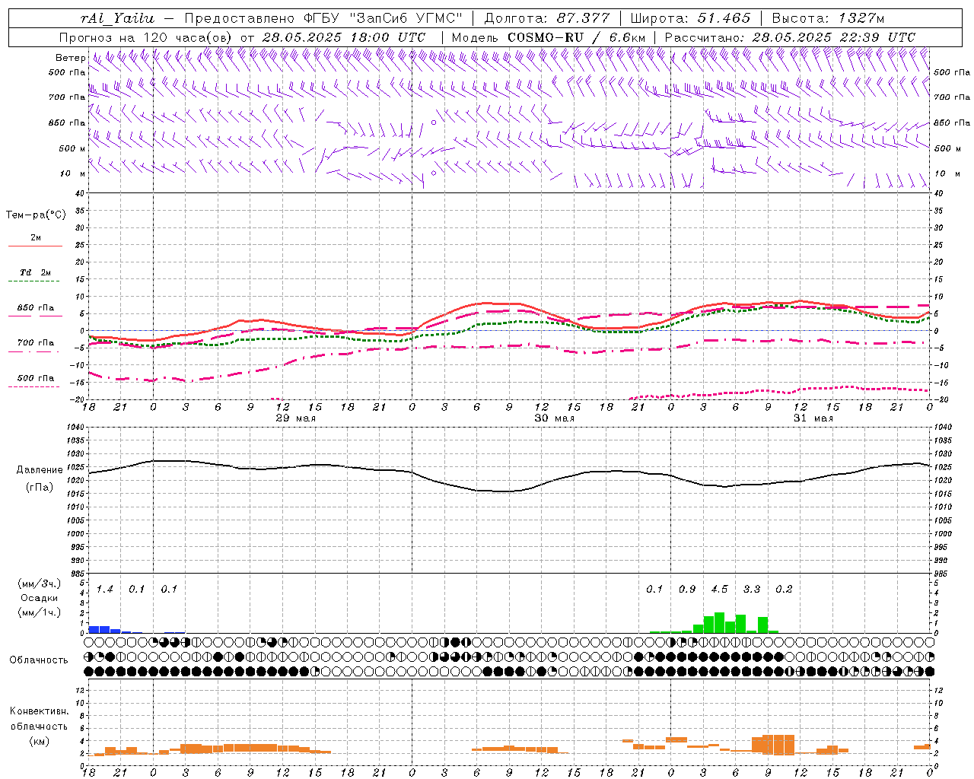974x779 pixels.
Task: Click the 31 мая date label
Action: (x=813, y=418)
